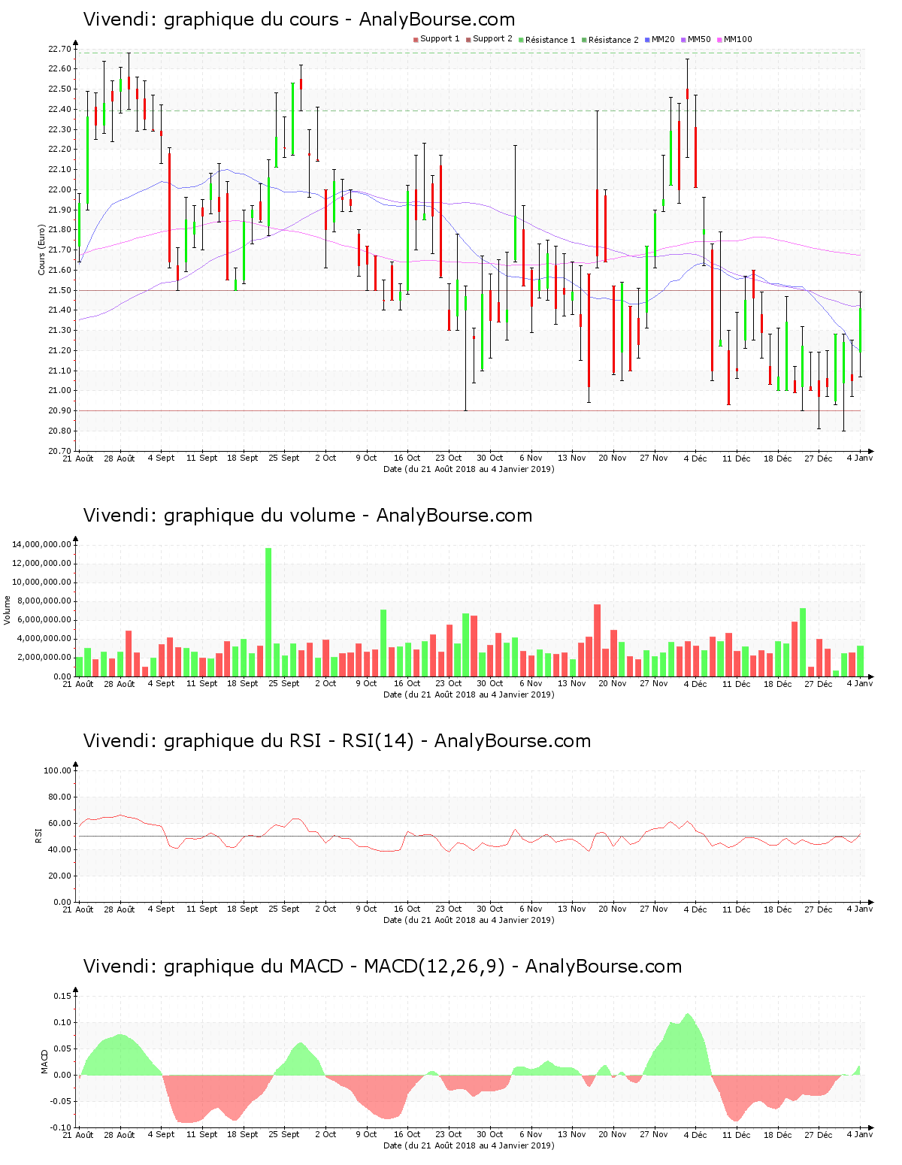The image size is (902, 1165).
Task: Click the 'MACD' vertical axis label
Action: click(x=44, y=1061)
